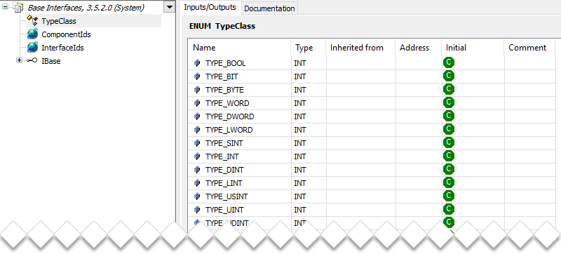Switch to the Documentation tab
Viewport: 561px width, 254px height.
click(x=269, y=8)
